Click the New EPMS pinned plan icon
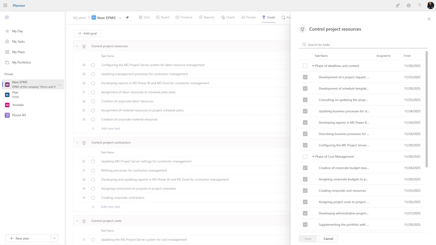The height and width of the screenshot is (245, 436). click(x=7, y=84)
